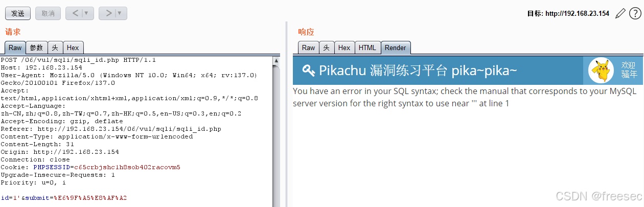Go back with the previous-request arrow

coord(75,13)
